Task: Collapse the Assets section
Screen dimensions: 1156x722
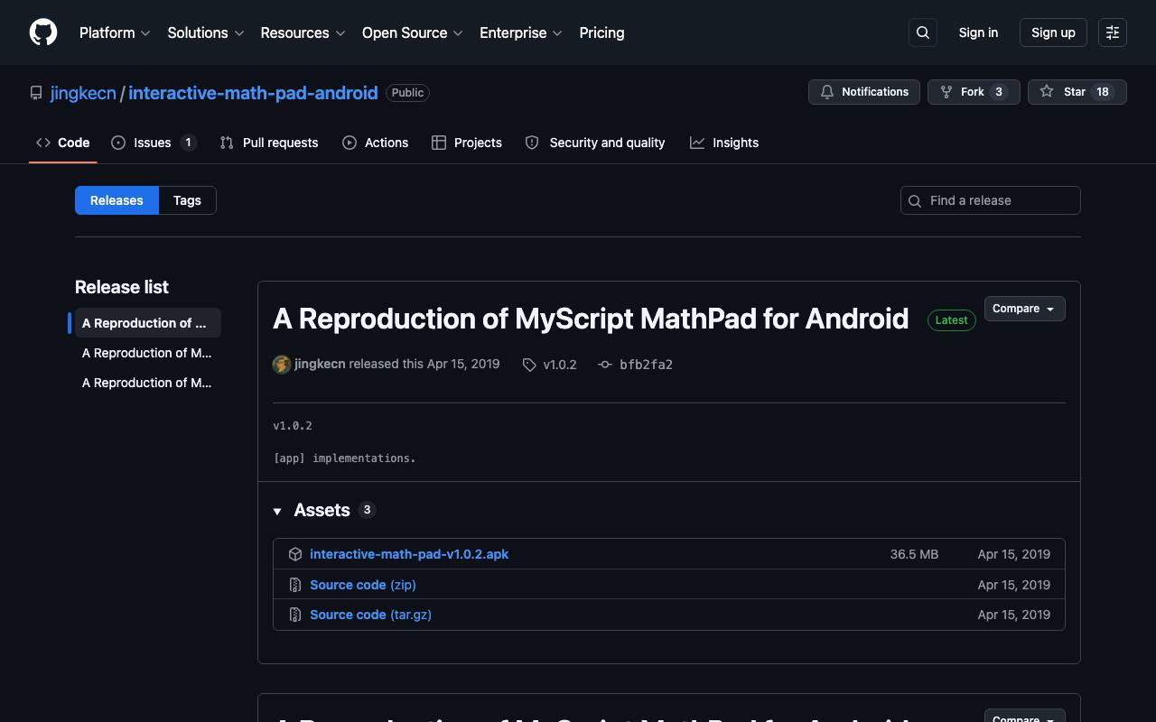Action: click(x=312, y=510)
